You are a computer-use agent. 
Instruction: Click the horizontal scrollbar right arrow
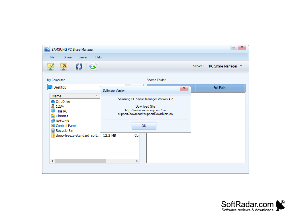click(x=137, y=161)
